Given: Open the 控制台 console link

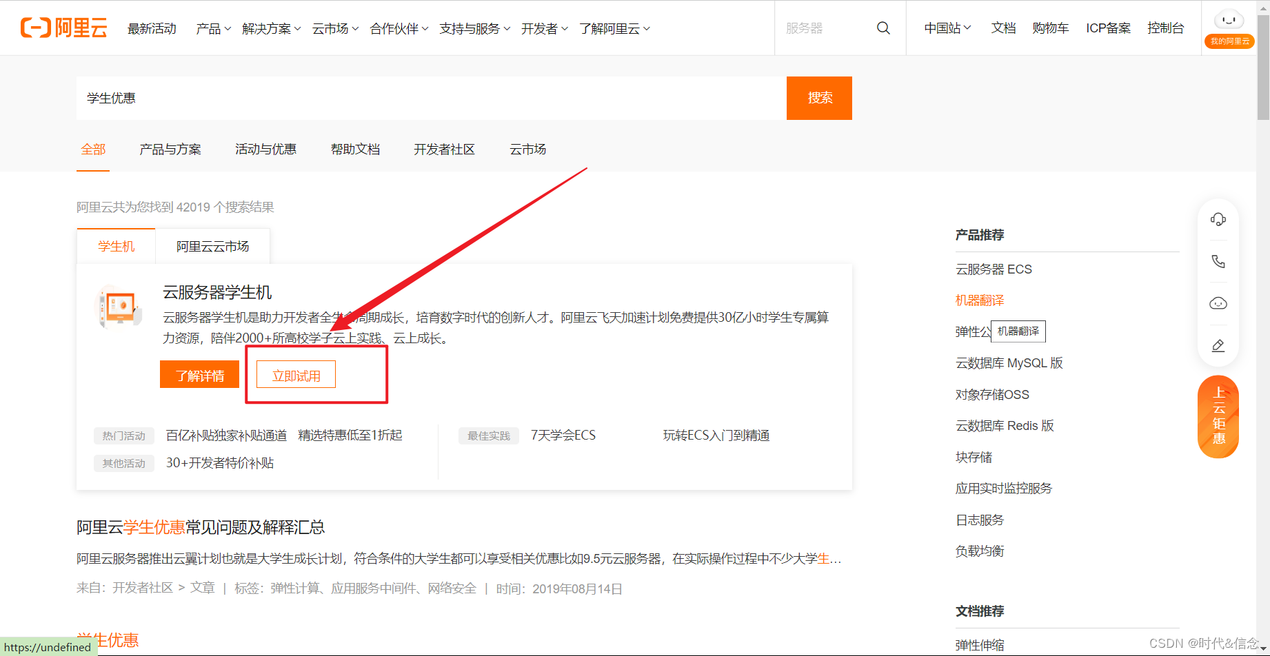Looking at the screenshot, I should (1165, 28).
